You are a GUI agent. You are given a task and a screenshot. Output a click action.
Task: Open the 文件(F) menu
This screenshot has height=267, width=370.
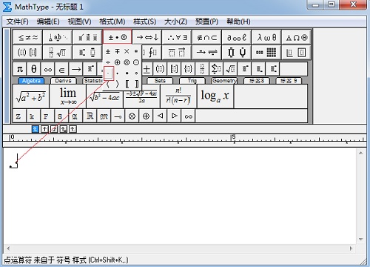tap(17, 22)
